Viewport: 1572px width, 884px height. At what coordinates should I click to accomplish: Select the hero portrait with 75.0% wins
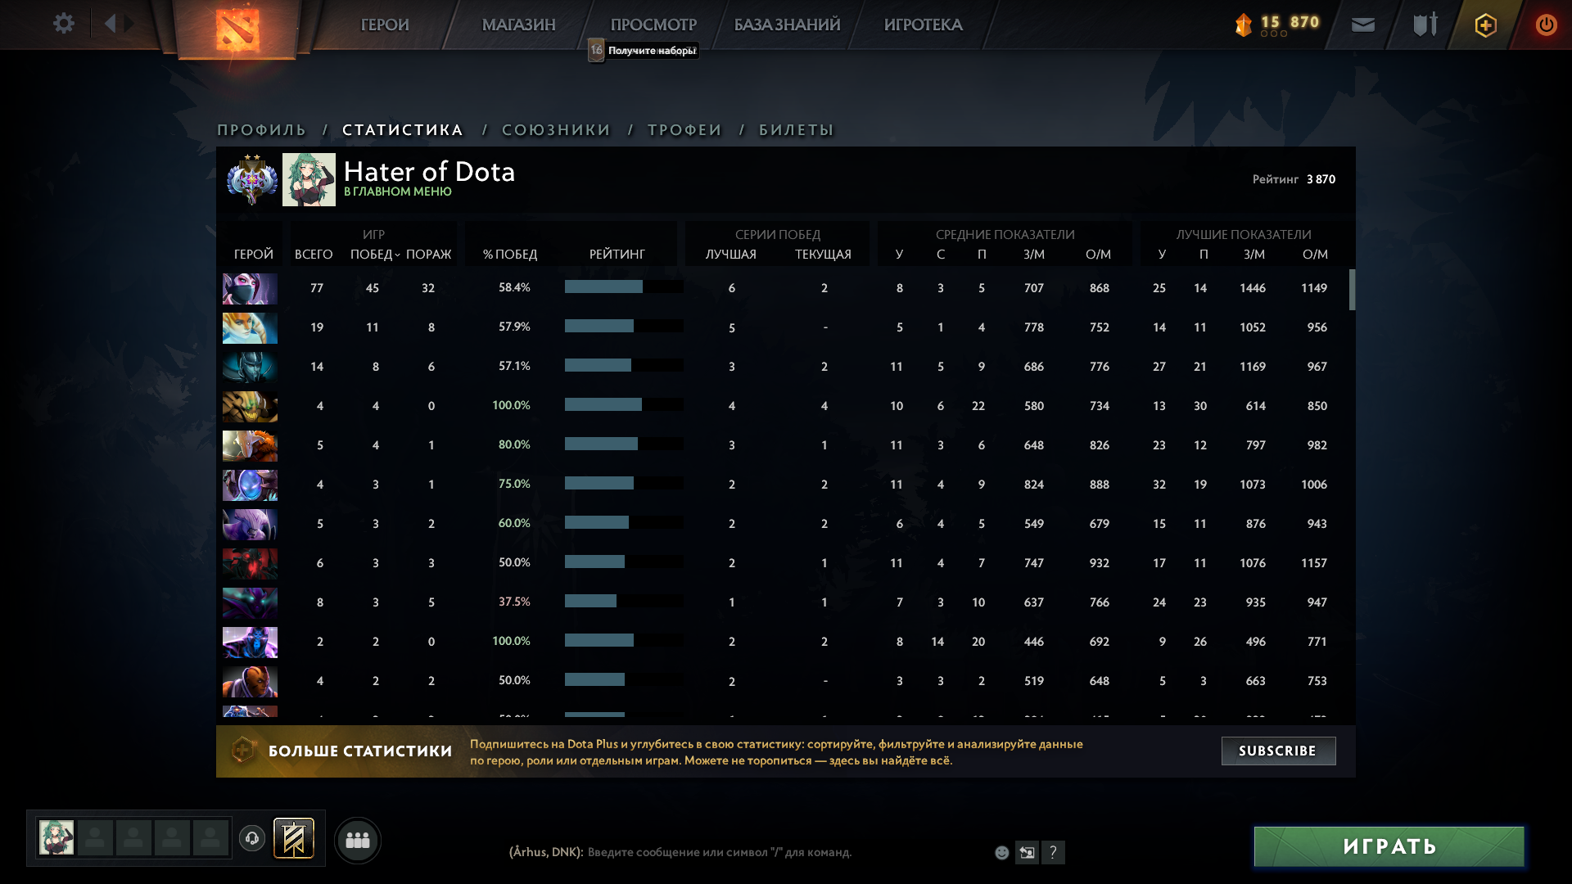click(250, 485)
